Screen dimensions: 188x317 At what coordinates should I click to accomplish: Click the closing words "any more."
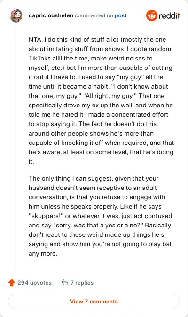click(x=43, y=253)
